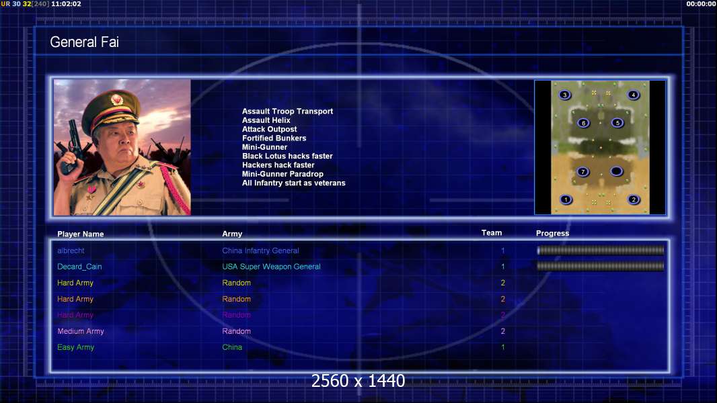Select the "Easy Army" player row name
Image resolution: width=717 pixels, height=403 pixels.
[x=75, y=347]
